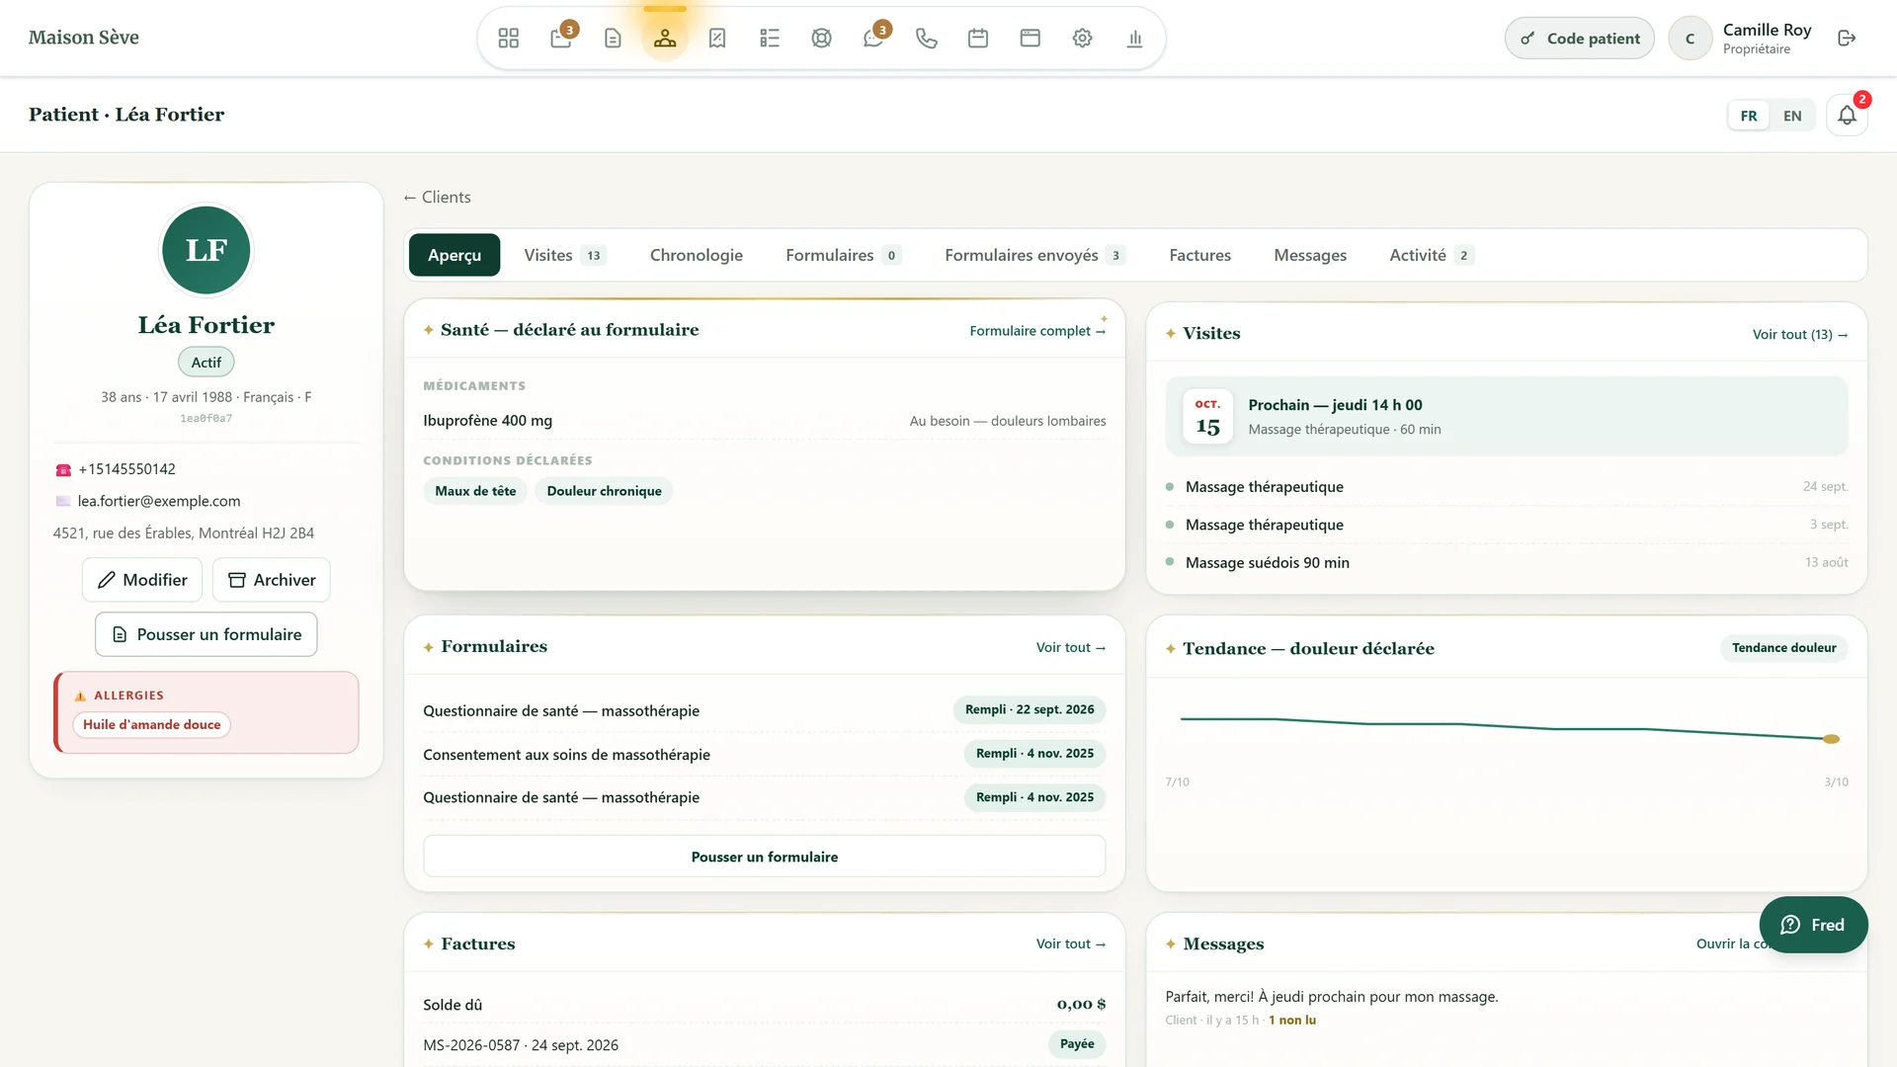Image resolution: width=1897 pixels, height=1067 pixels.
Task: Open the inbox icon with 3 badge
Action: pyautogui.click(x=561, y=39)
